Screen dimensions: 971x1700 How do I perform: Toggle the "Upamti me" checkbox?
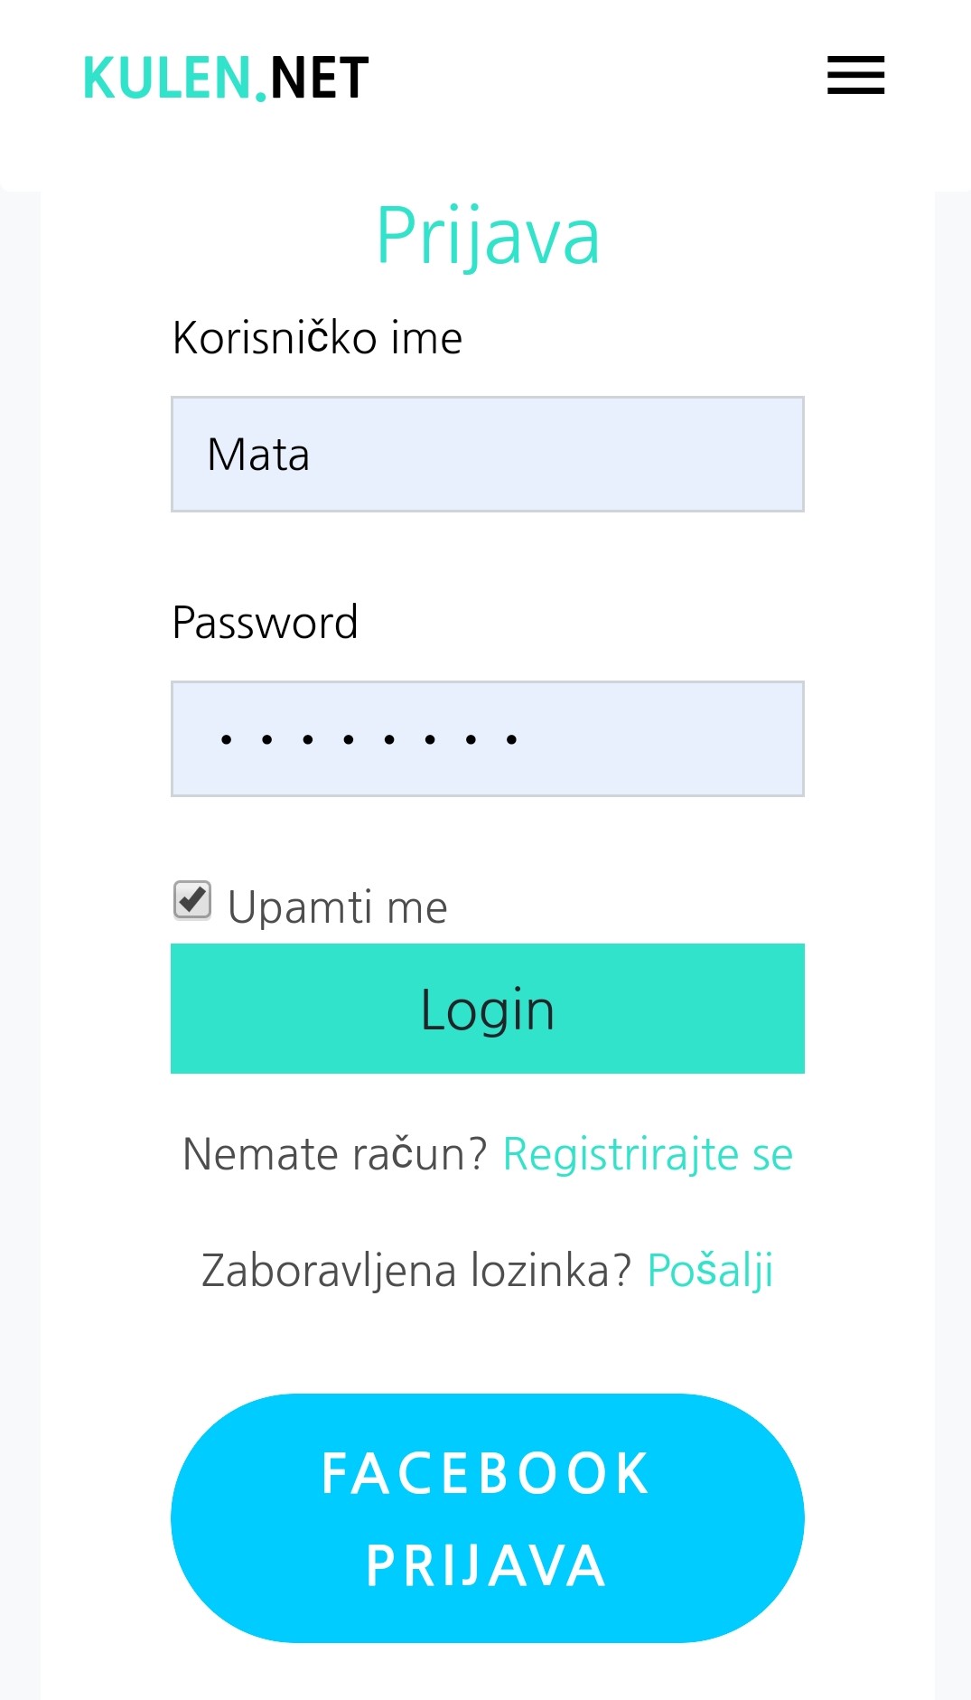coord(192,900)
